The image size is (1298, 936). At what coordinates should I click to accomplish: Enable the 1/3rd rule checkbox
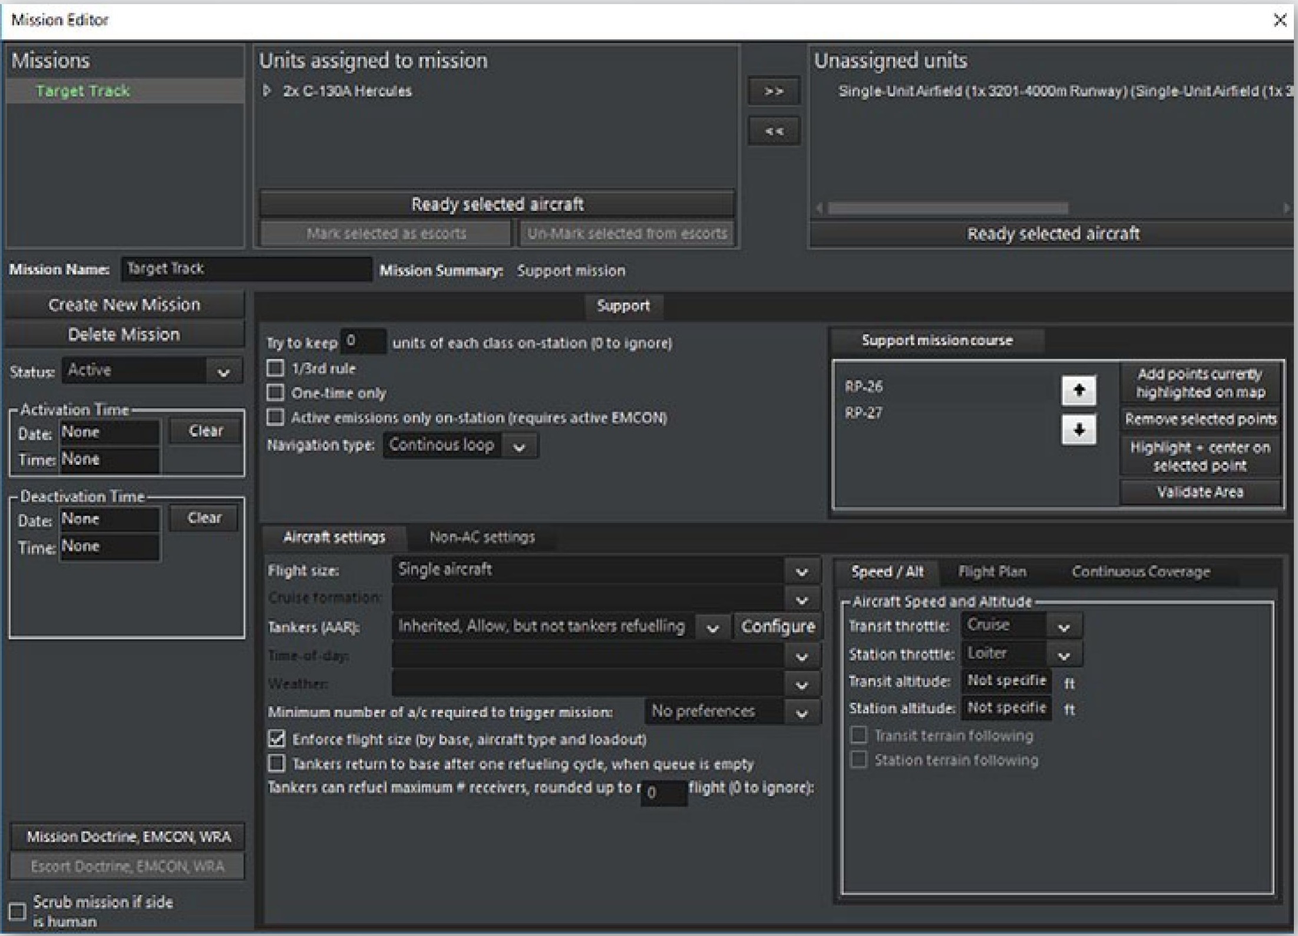click(x=275, y=368)
